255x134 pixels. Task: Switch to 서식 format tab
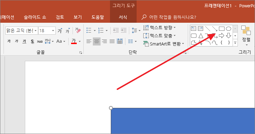[123, 17]
